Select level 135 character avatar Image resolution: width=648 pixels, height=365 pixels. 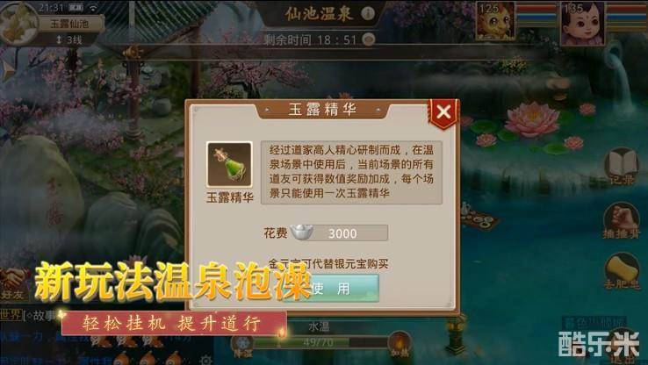click(583, 22)
